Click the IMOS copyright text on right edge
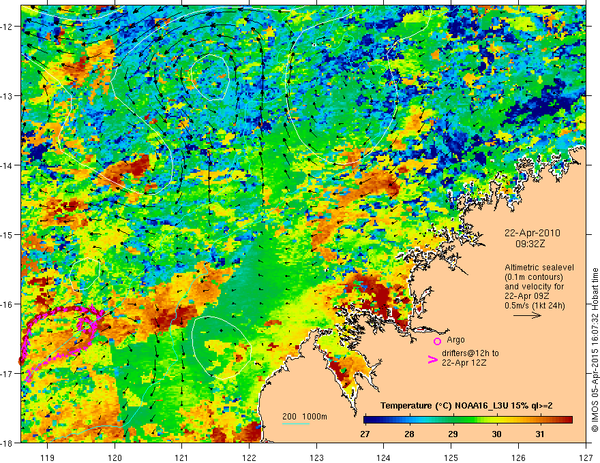 coord(595,350)
